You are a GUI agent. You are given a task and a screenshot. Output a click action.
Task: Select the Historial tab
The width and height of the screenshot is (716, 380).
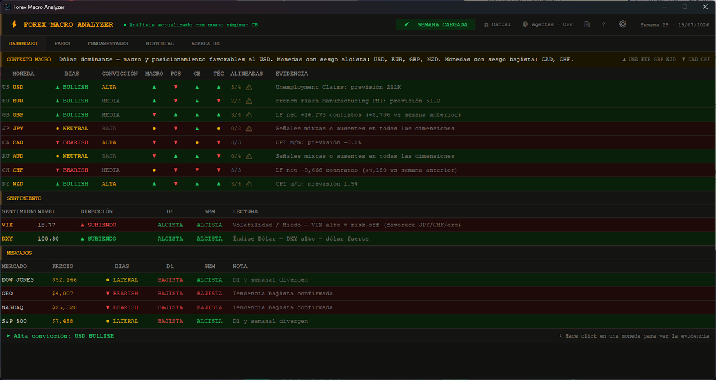pyautogui.click(x=160, y=43)
